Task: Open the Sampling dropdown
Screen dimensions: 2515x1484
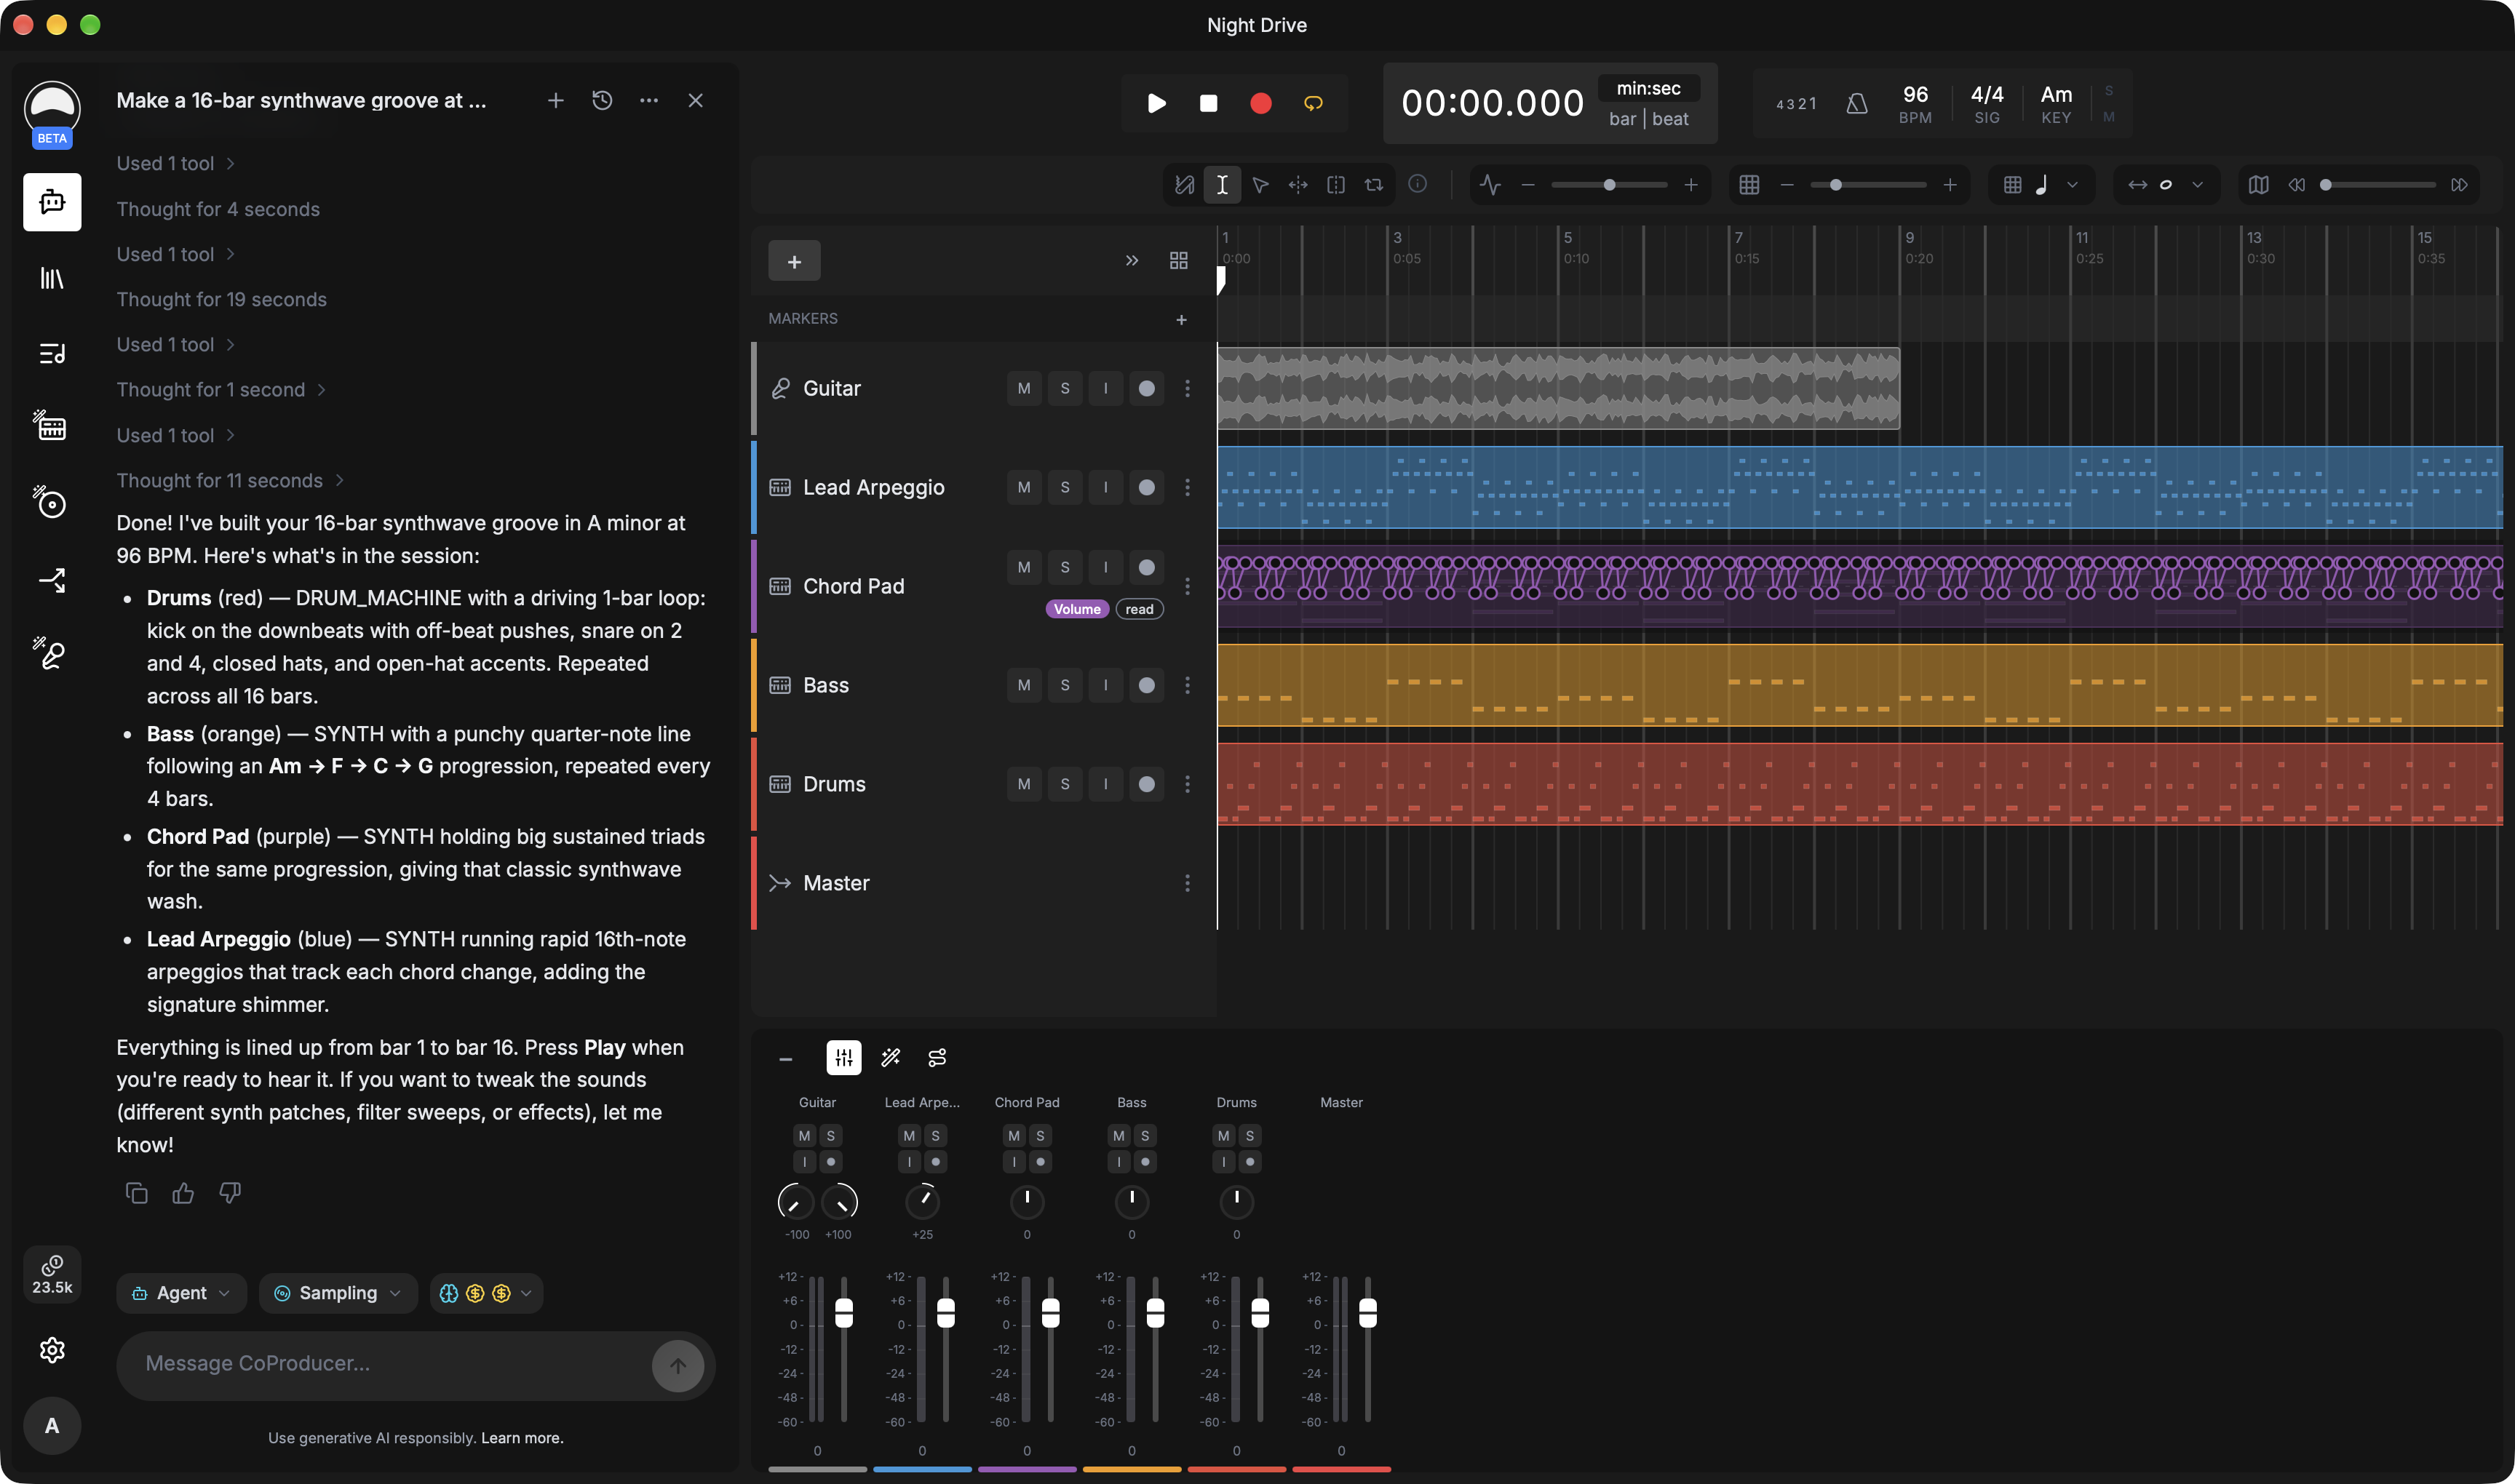Action: point(338,1293)
